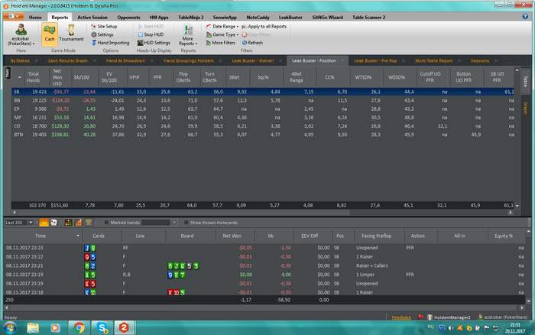Viewport: 535px width, 335px height.
Task: Select the hand played at 08.11.2017 23:23
Action: (x=263, y=248)
